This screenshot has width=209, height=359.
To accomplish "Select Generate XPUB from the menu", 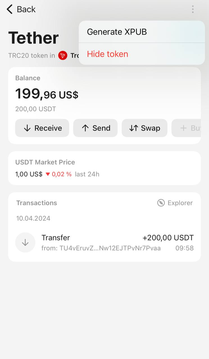I will point(117,32).
